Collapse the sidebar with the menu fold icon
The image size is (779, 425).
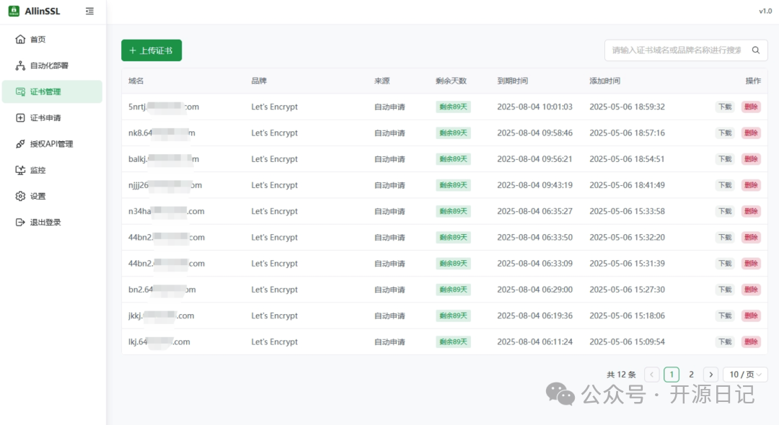[89, 11]
